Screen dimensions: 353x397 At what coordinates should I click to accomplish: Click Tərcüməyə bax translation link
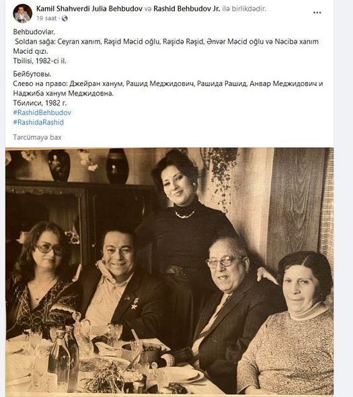(x=37, y=137)
